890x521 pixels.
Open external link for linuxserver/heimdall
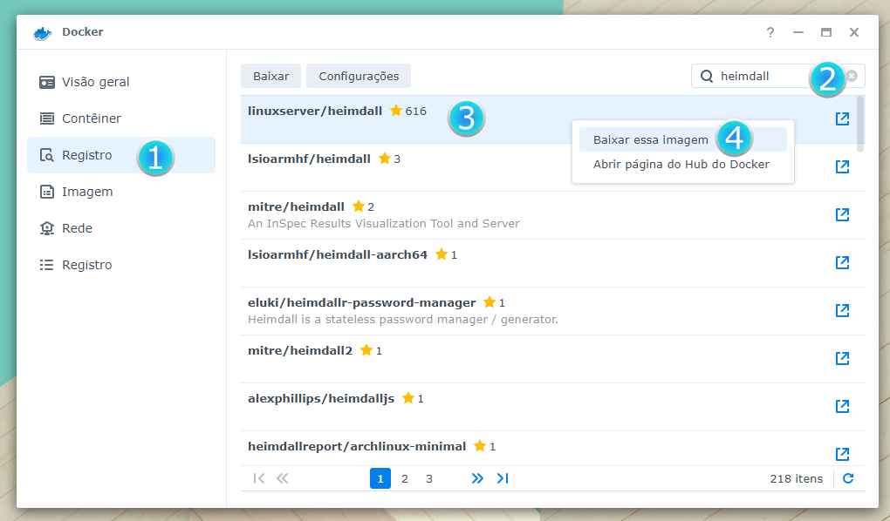pyautogui.click(x=842, y=118)
